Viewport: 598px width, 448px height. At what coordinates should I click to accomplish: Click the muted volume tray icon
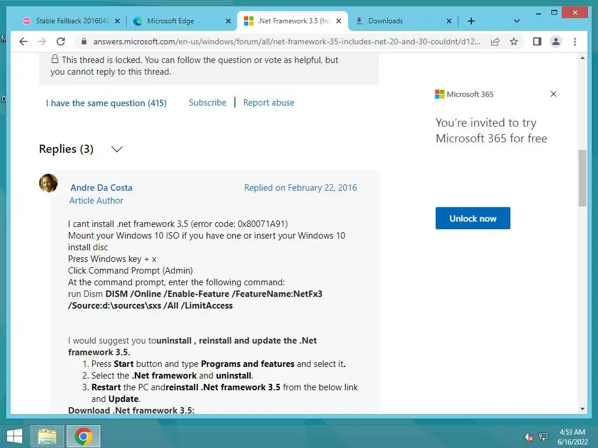(x=529, y=437)
